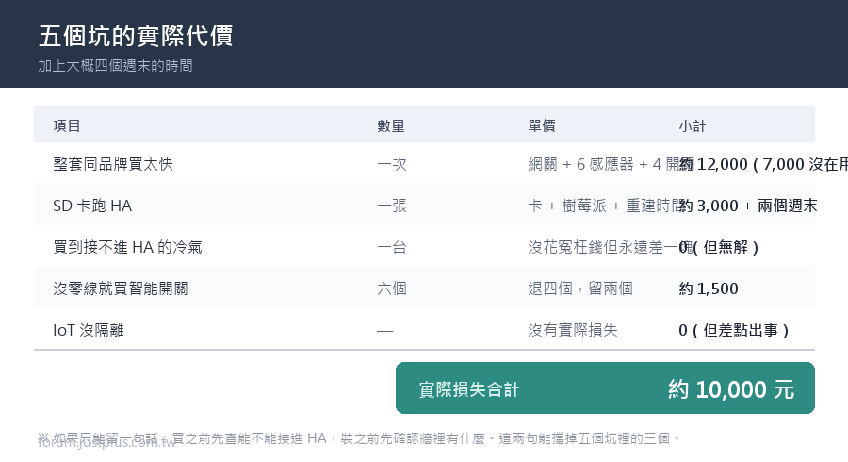Select the SD 卡跑 HA row
Screen dimensions: 848x462
point(424,205)
